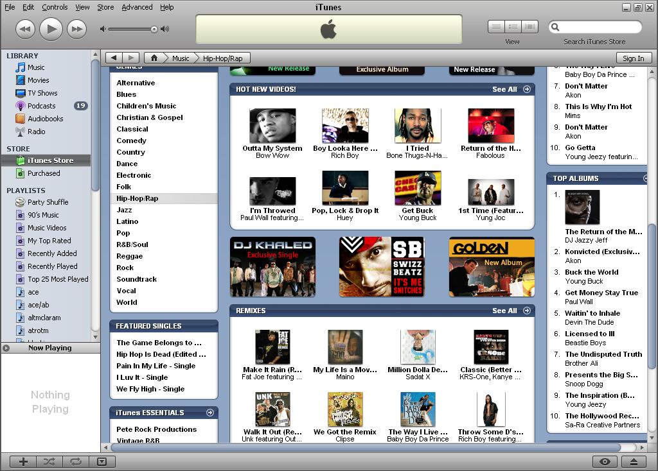This screenshot has width=658, height=471.
Task: Go back in the store browser
Action: pyautogui.click(x=114, y=58)
